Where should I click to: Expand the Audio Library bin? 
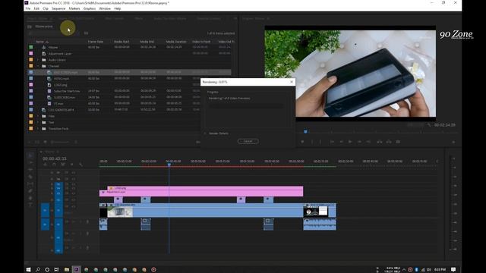click(39, 60)
